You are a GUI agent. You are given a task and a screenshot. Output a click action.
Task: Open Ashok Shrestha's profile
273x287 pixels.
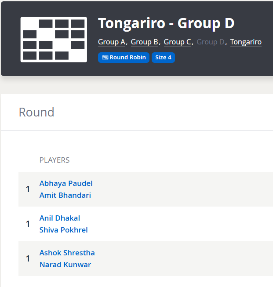coord(67,253)
